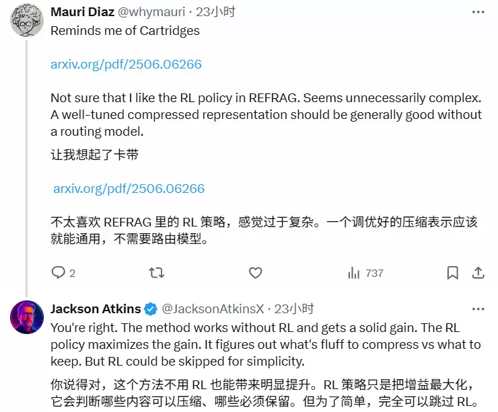Go to the @JacksonAtkinsX handle
498x412 pixels.
coord(211,309)
